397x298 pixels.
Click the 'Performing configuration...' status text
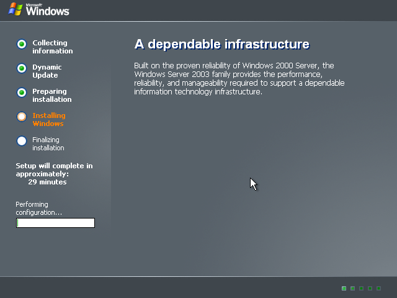pos(38,209)
